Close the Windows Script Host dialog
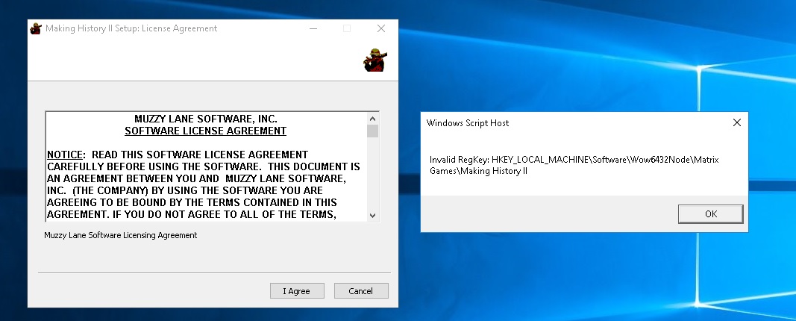 [736, 122]
